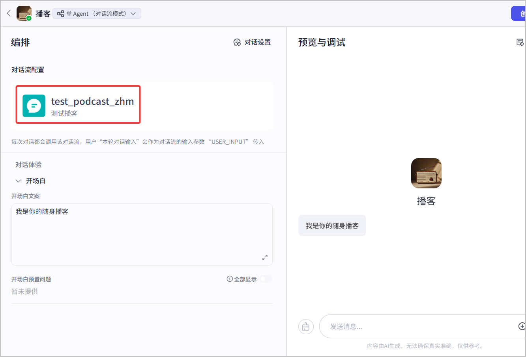This screenshot has height=357, width=526.
Task: Collapse the 开场白 section chevron
Action: point(18,181)
